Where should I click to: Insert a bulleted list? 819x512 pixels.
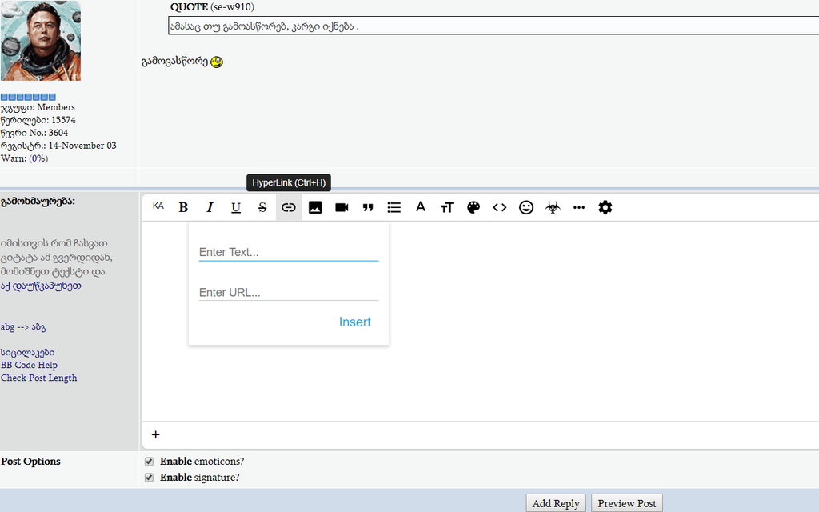click(394, 207)
